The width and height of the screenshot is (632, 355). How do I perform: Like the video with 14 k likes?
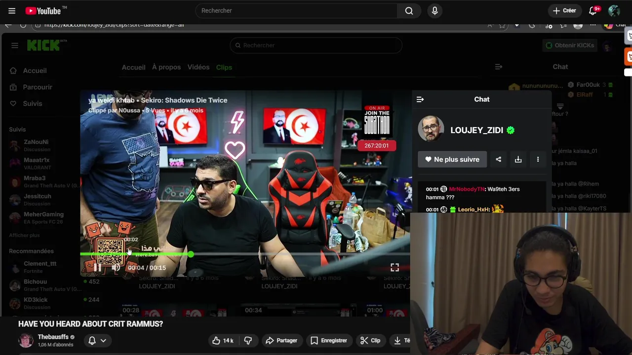tap(223, 340)
